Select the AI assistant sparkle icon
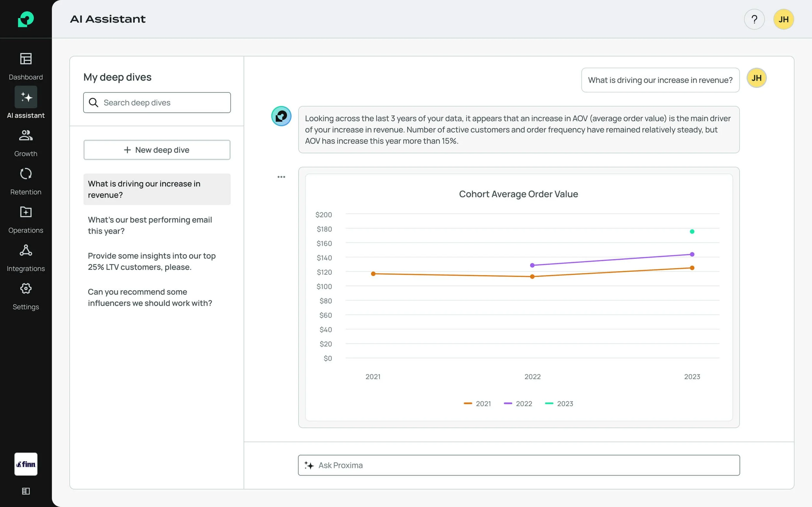This screenshot has height=507, width=812. [26, 97]
